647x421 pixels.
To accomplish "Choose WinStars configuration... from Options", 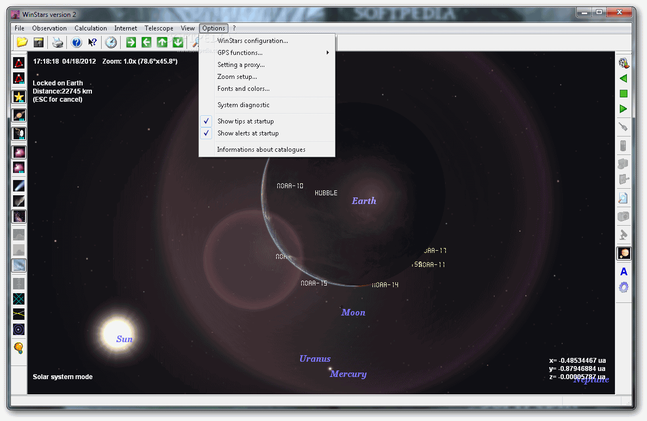I will pyautogui.click(x=267, y=40).
